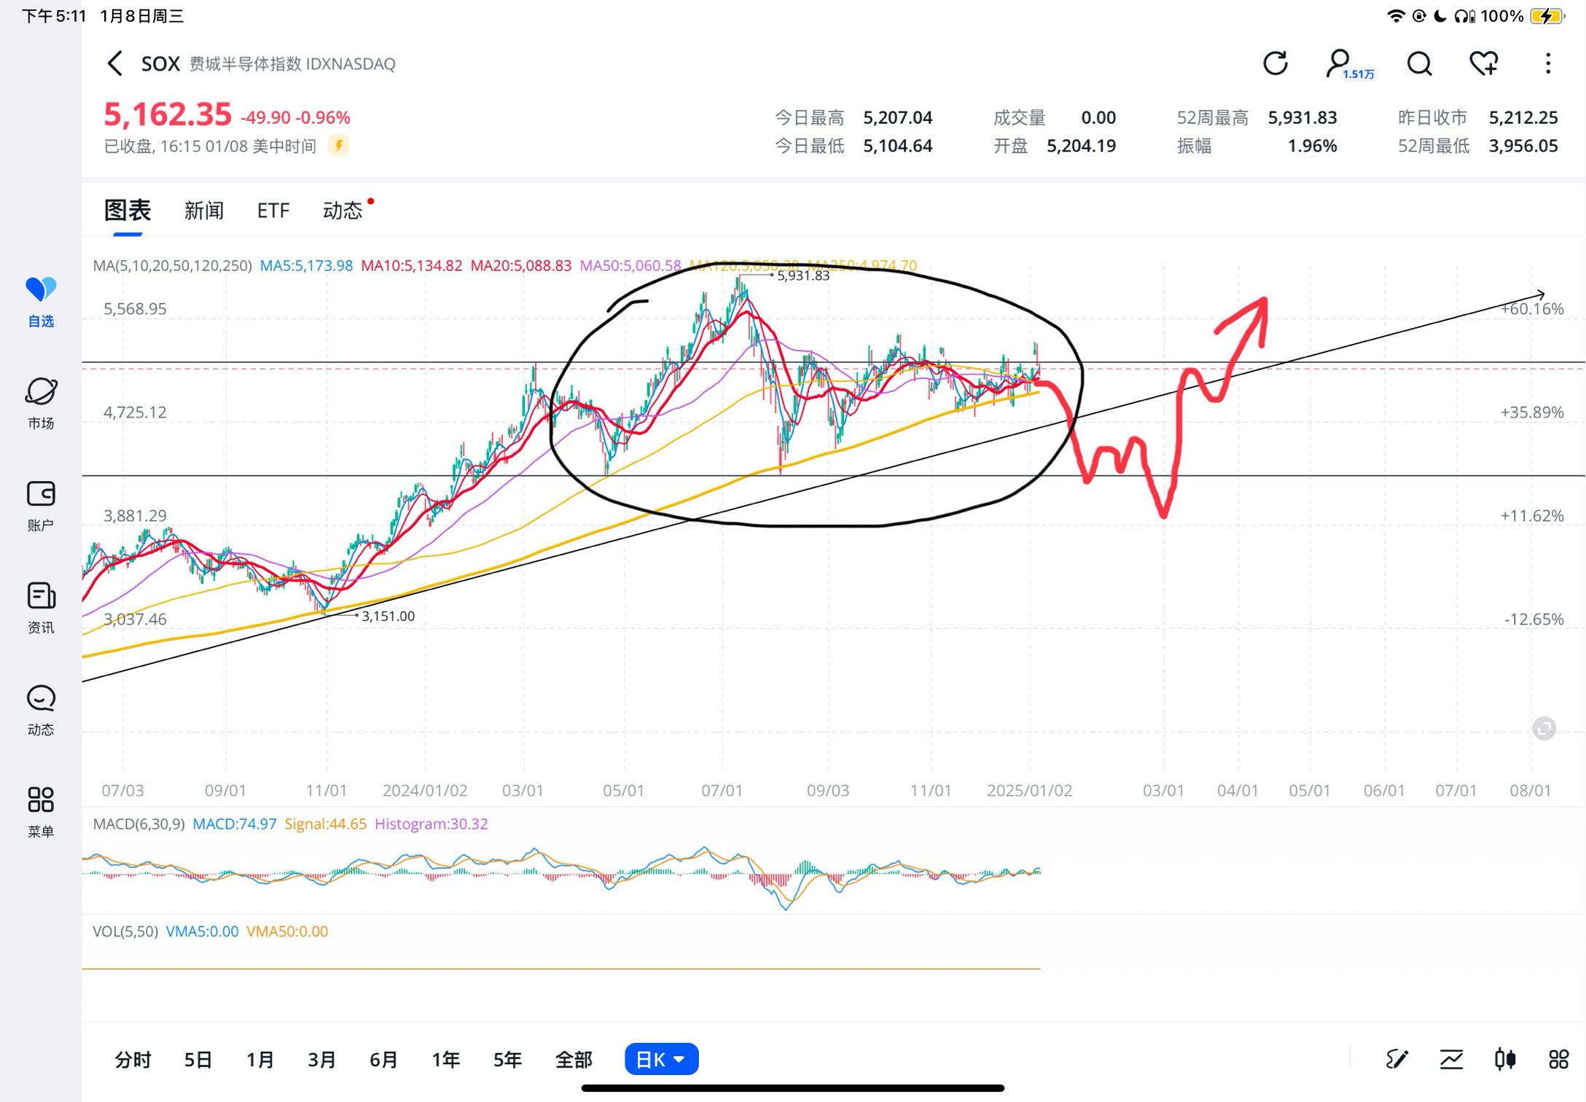Screen dimensions: 1586x1102
Task: Select the 3月 timeframe
Action: click(x=321, y=1059)
